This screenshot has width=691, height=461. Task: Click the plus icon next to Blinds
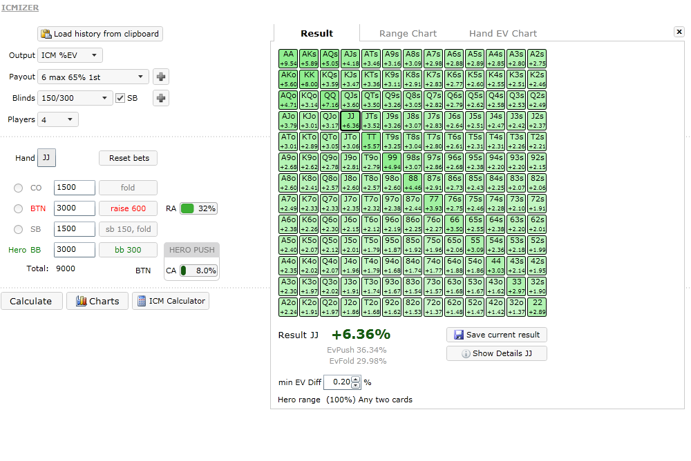pos(161,98)
